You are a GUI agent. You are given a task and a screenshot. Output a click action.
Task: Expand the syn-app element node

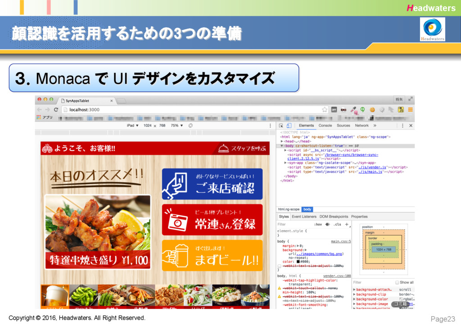tap(285, 163)
